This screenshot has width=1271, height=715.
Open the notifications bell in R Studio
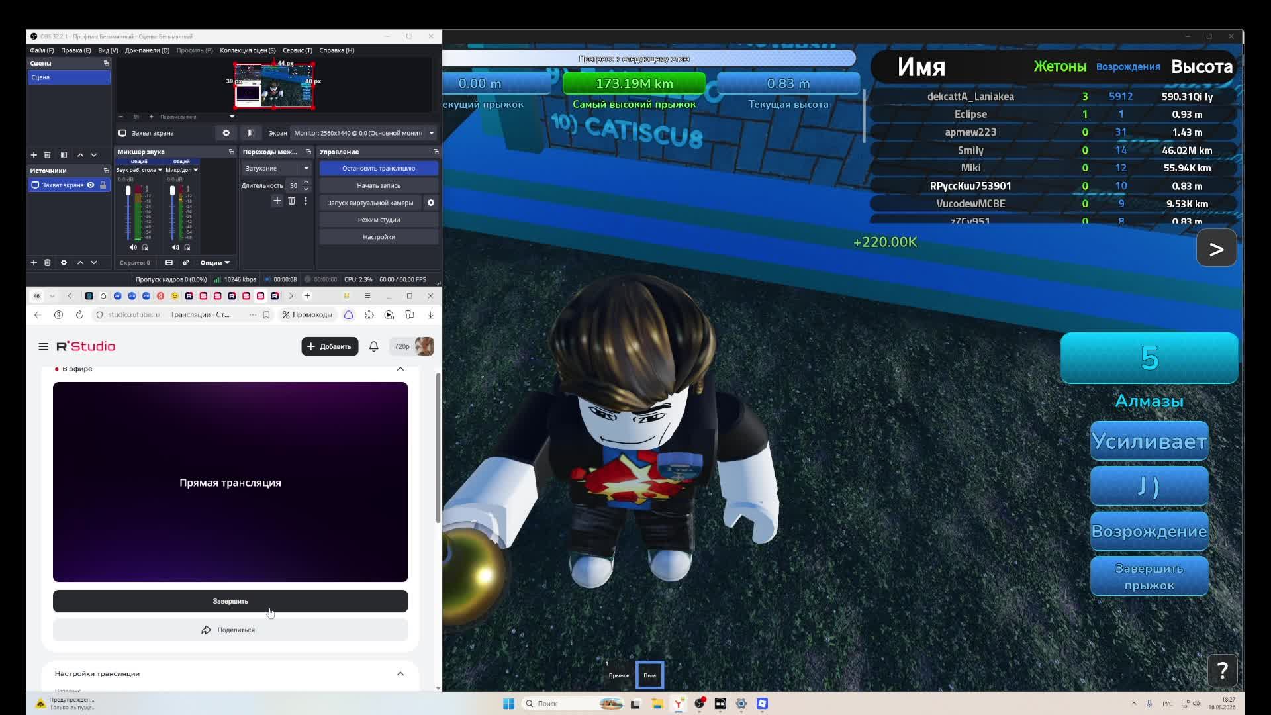tap(374, 346)
